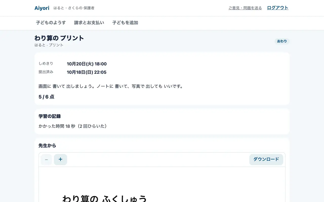Click the submitted time 10月18日(日) 22:05
Screen dimensions: 324x202
pyautogui.click(x=87, y=72)
